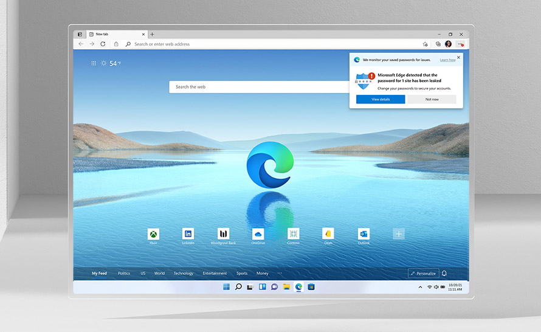
Task: Open File Explorer on taskbar
Action: pos(286,287)
